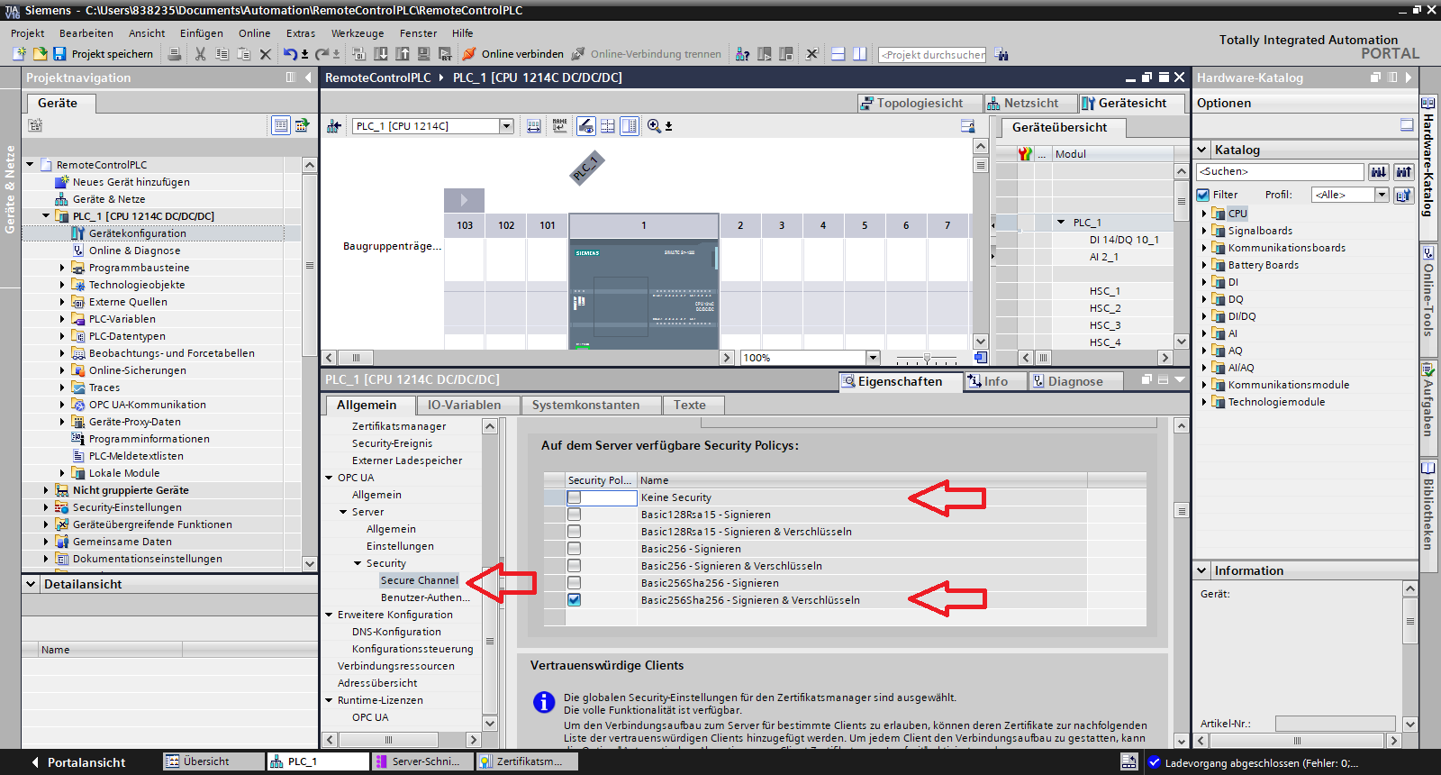Open the Diagnose tab
This screenshot has width=1441, height=775.
click(x=1074, y=381)
